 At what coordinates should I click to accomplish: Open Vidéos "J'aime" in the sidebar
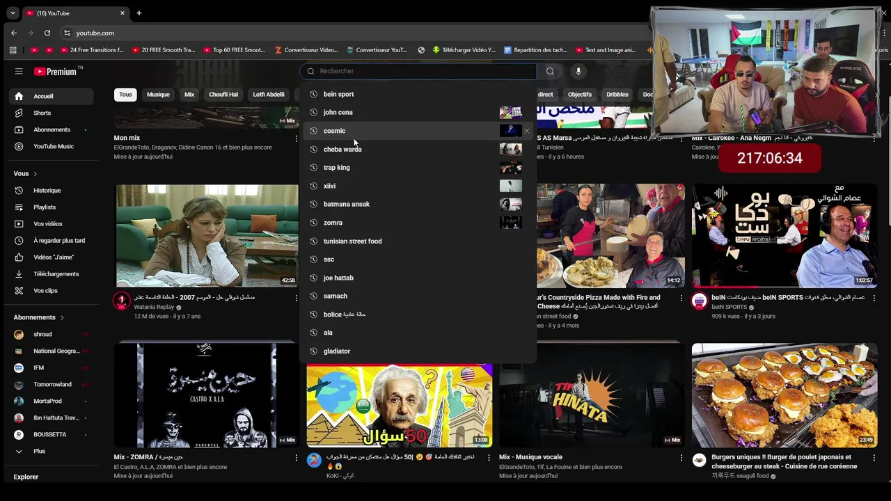(x=52, y=257)
